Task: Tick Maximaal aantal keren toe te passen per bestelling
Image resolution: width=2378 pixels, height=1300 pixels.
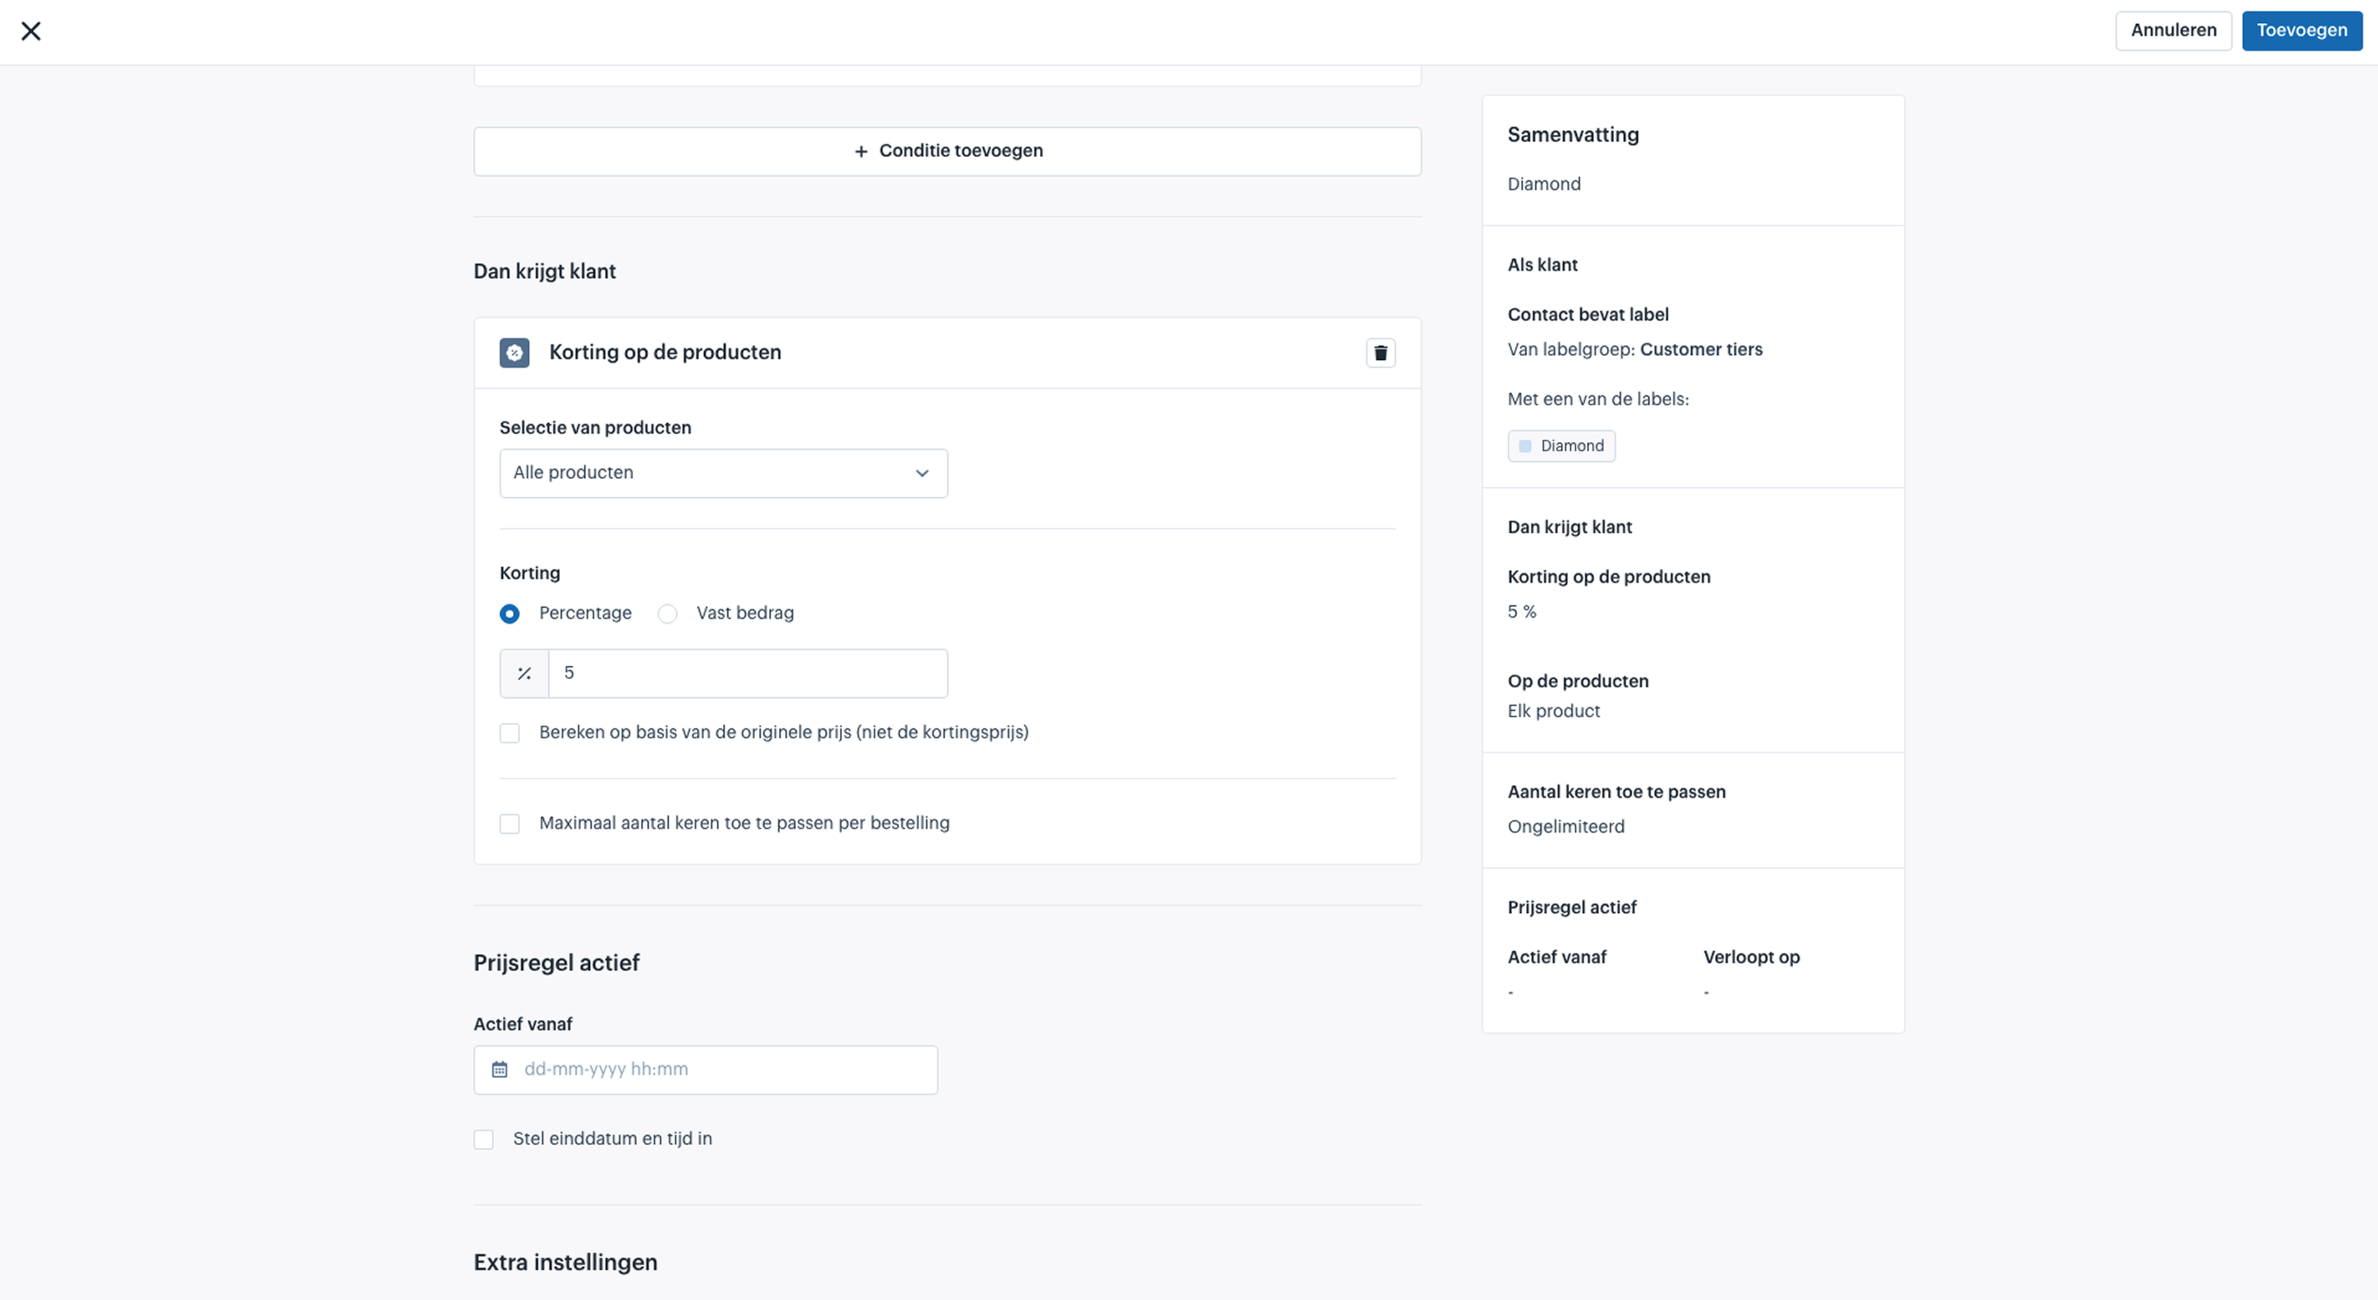Action: pyautogui.click(x=510, y=824)
